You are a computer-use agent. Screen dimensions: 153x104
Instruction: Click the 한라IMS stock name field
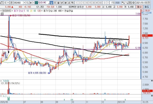pos(44,3)
